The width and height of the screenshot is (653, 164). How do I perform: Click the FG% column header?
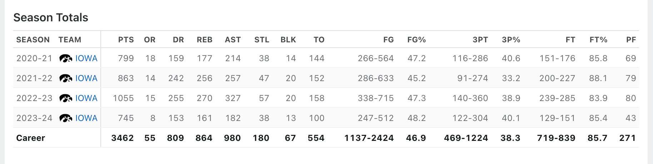pyautogui.click(x=417, y=40)
